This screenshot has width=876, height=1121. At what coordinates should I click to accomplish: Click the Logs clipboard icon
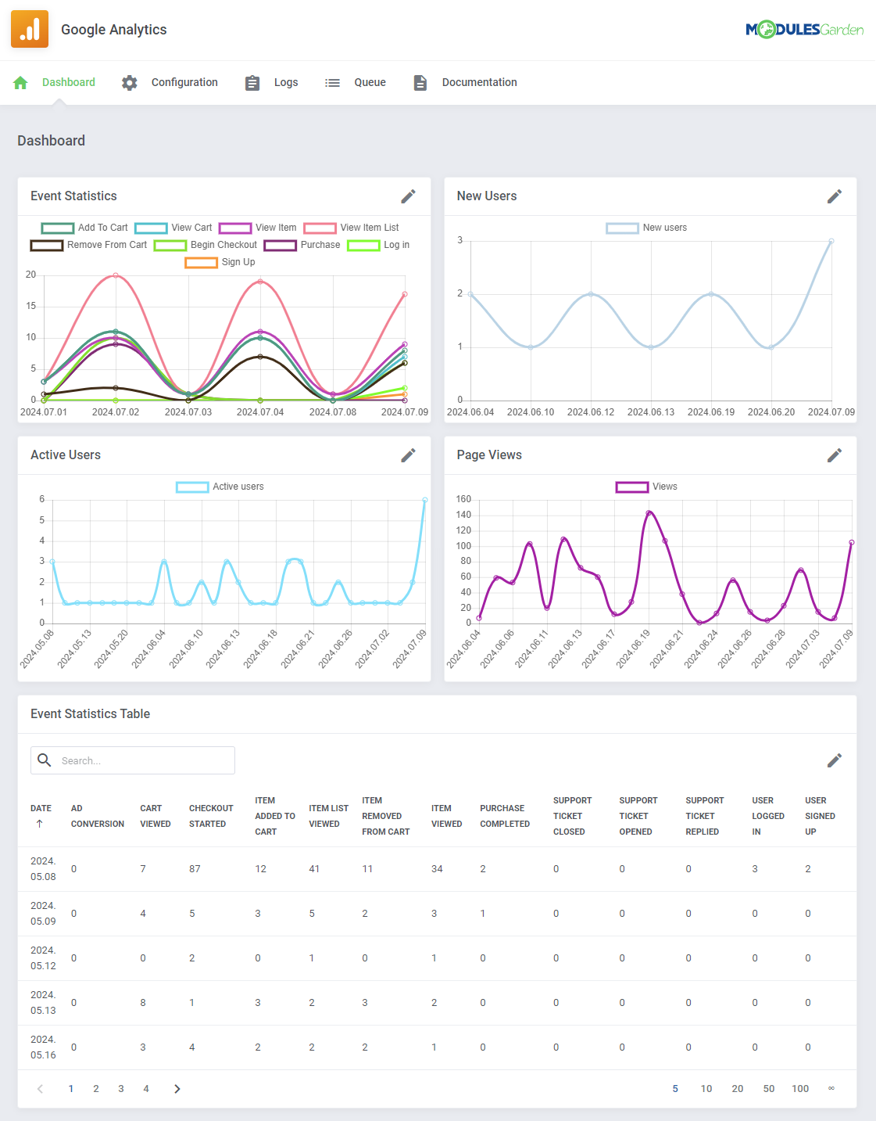click(252, 82)
